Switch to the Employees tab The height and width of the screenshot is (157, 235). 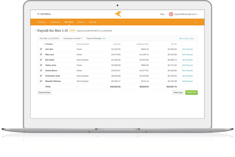pos(55,22)
